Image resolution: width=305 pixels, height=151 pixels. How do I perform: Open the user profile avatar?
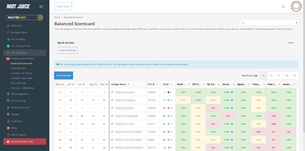tap(296, 6)
